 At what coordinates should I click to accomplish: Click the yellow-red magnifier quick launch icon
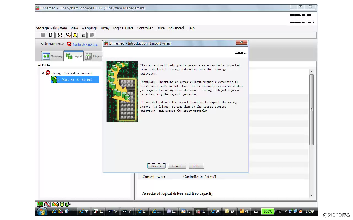point(61,211)
